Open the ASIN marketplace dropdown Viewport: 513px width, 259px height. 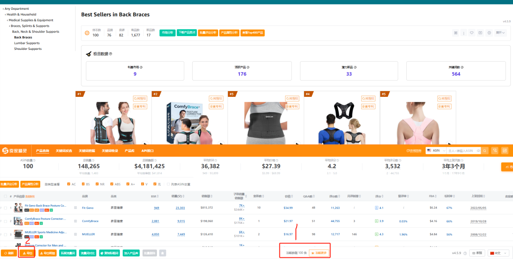tap(435, 151)
